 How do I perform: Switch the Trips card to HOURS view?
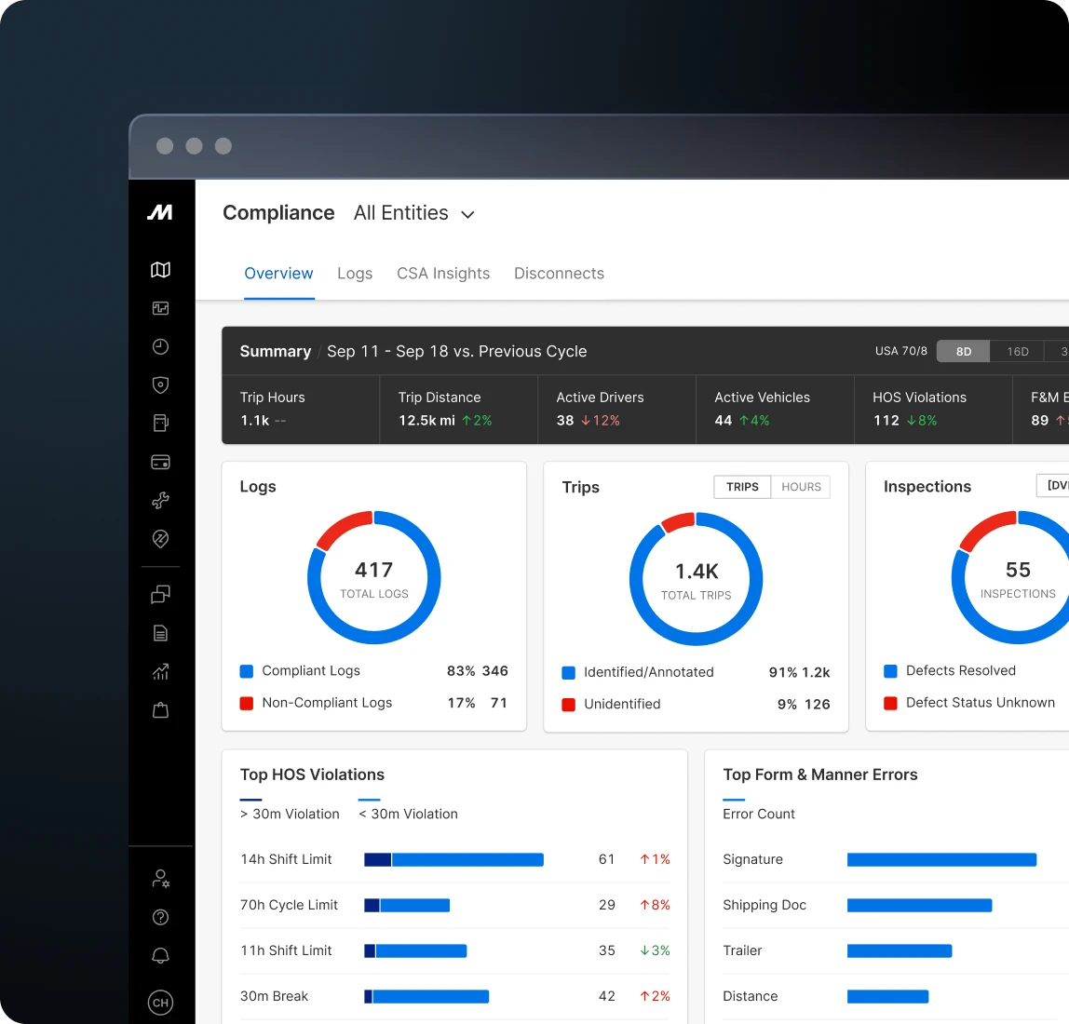tap(801, 487)
